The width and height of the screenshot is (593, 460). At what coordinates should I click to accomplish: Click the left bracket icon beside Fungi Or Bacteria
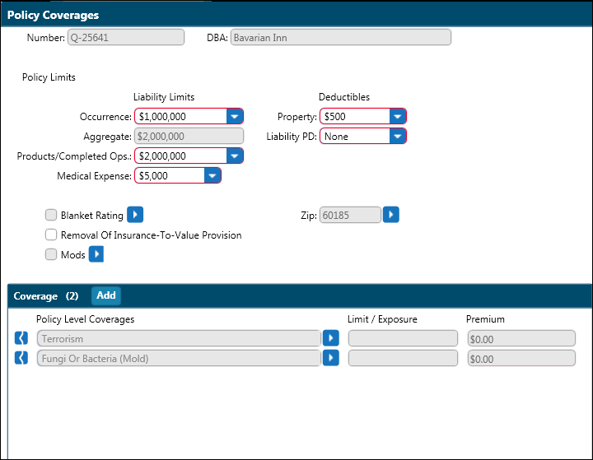click(x=22, y=358)
